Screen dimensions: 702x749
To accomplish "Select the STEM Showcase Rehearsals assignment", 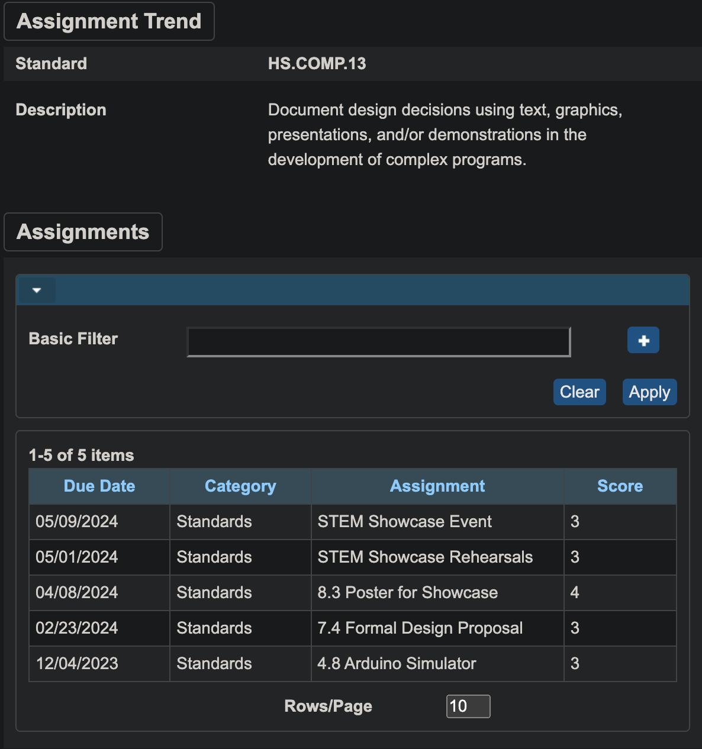I will pos(424,557).
